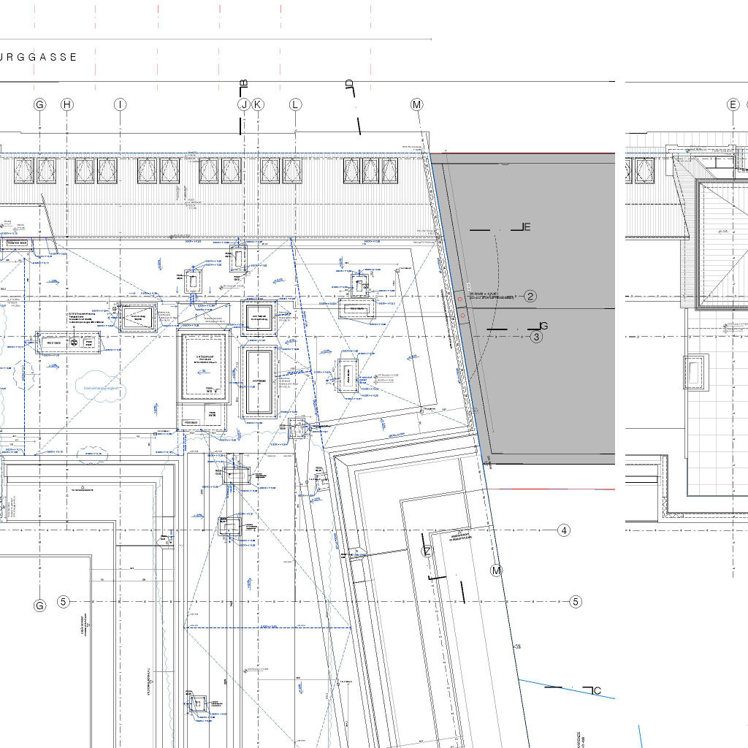Select the lower grid bubble G beside 5
The image size is (748, 748).
tap(40, 605)
